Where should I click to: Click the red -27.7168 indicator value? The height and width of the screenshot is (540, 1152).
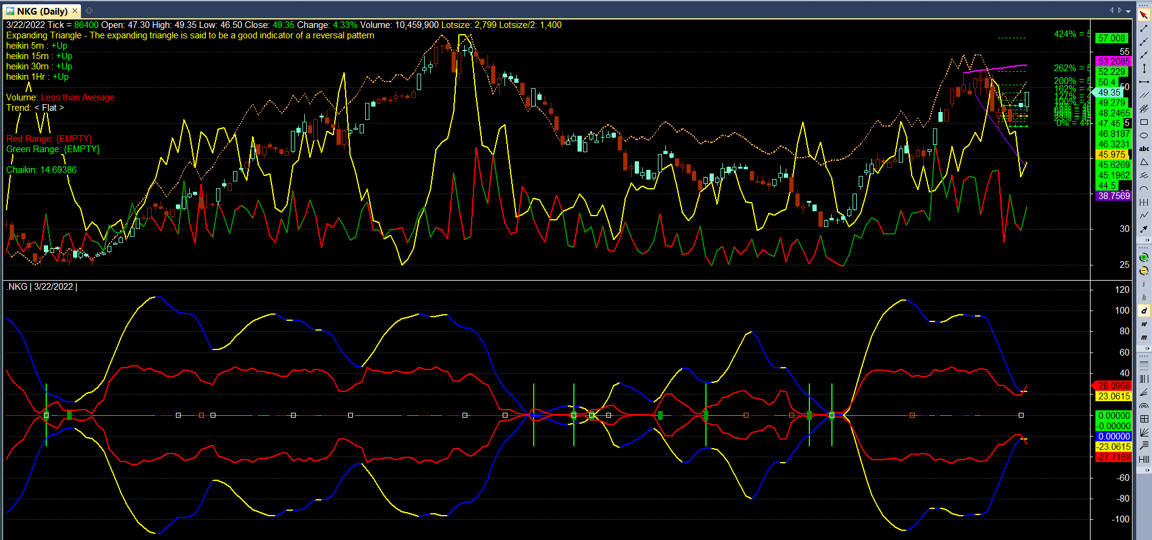coord(1113,457)
